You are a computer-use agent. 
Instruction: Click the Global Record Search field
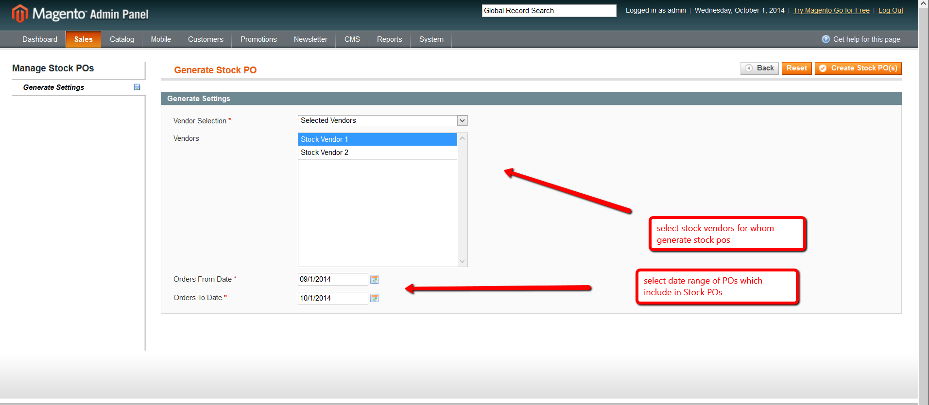pyautogui.click(x=549, y=11)
